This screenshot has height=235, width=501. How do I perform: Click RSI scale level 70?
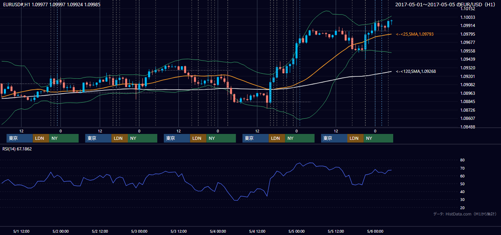pyautogui.click(x=462, y=168)
